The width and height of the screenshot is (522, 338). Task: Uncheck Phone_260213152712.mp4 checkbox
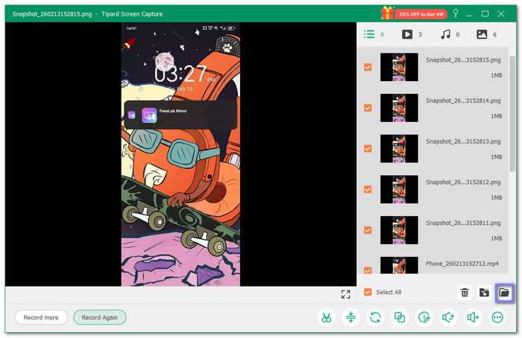[368, 270]
